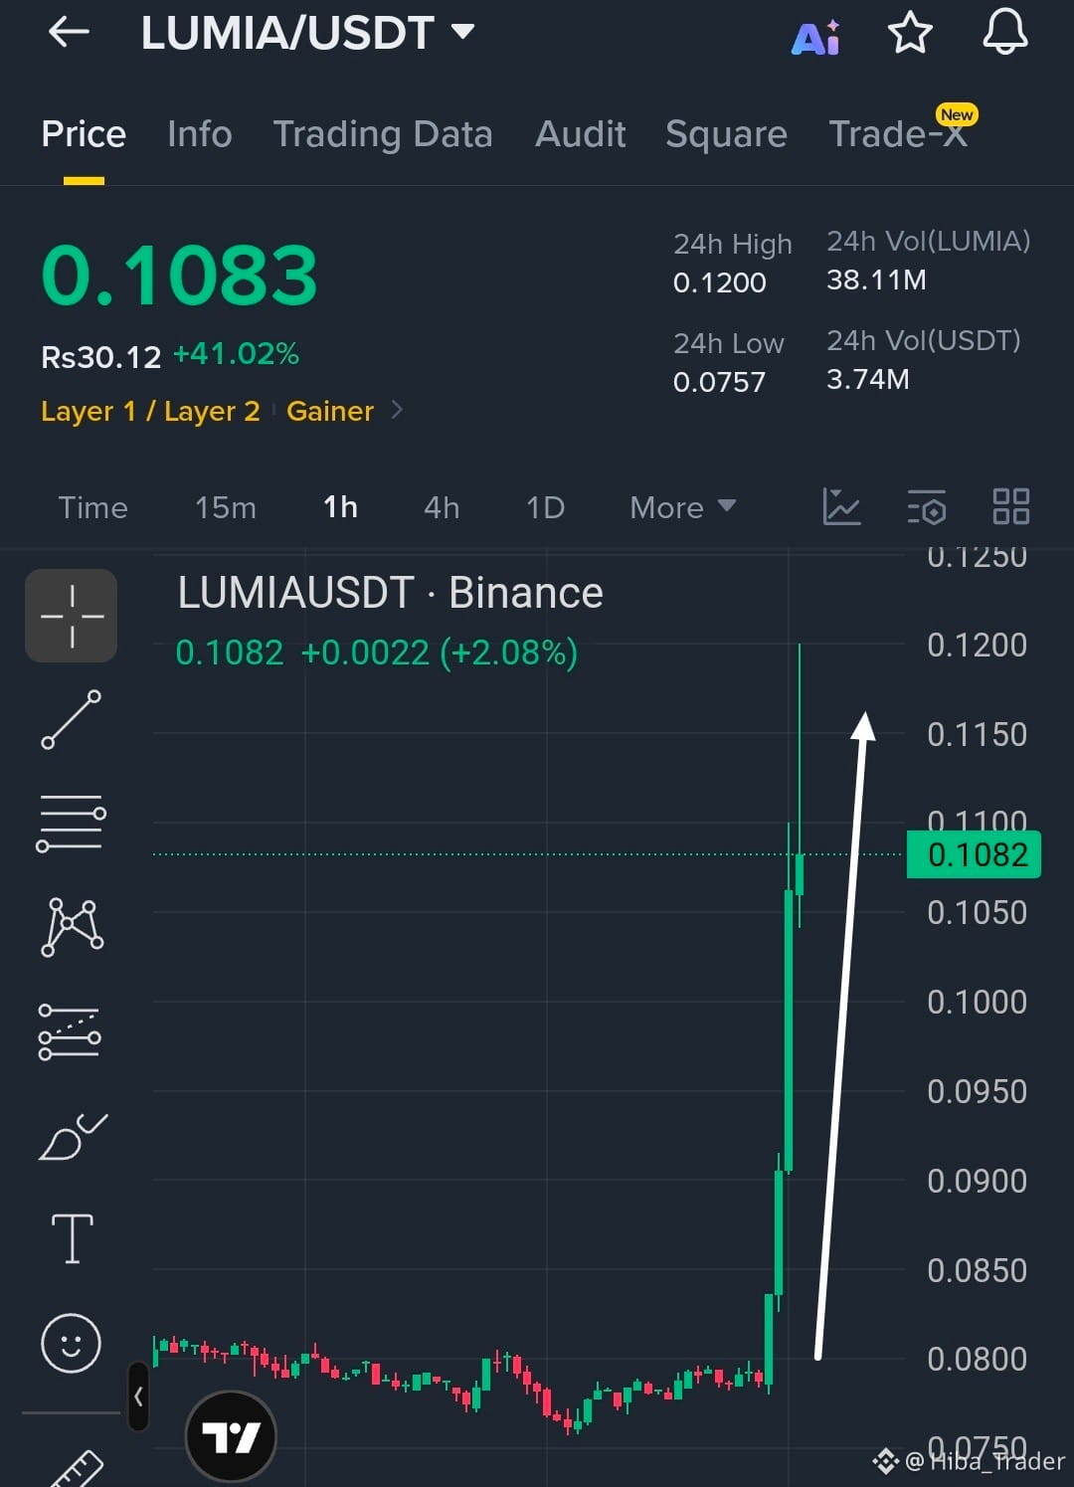Screen dimensions: 1074x1487
Task: Select the 1h timeframe
Action: tap(340, 507)
